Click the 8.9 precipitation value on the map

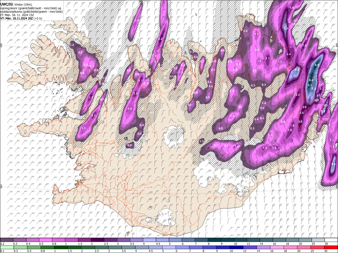pyautogui.click(x=317, y=65)
